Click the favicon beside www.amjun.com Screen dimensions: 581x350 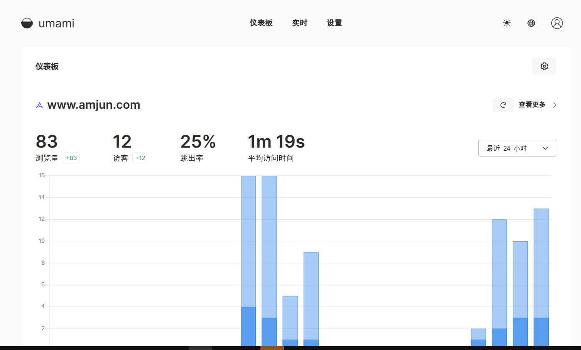[x=39, y=104]
